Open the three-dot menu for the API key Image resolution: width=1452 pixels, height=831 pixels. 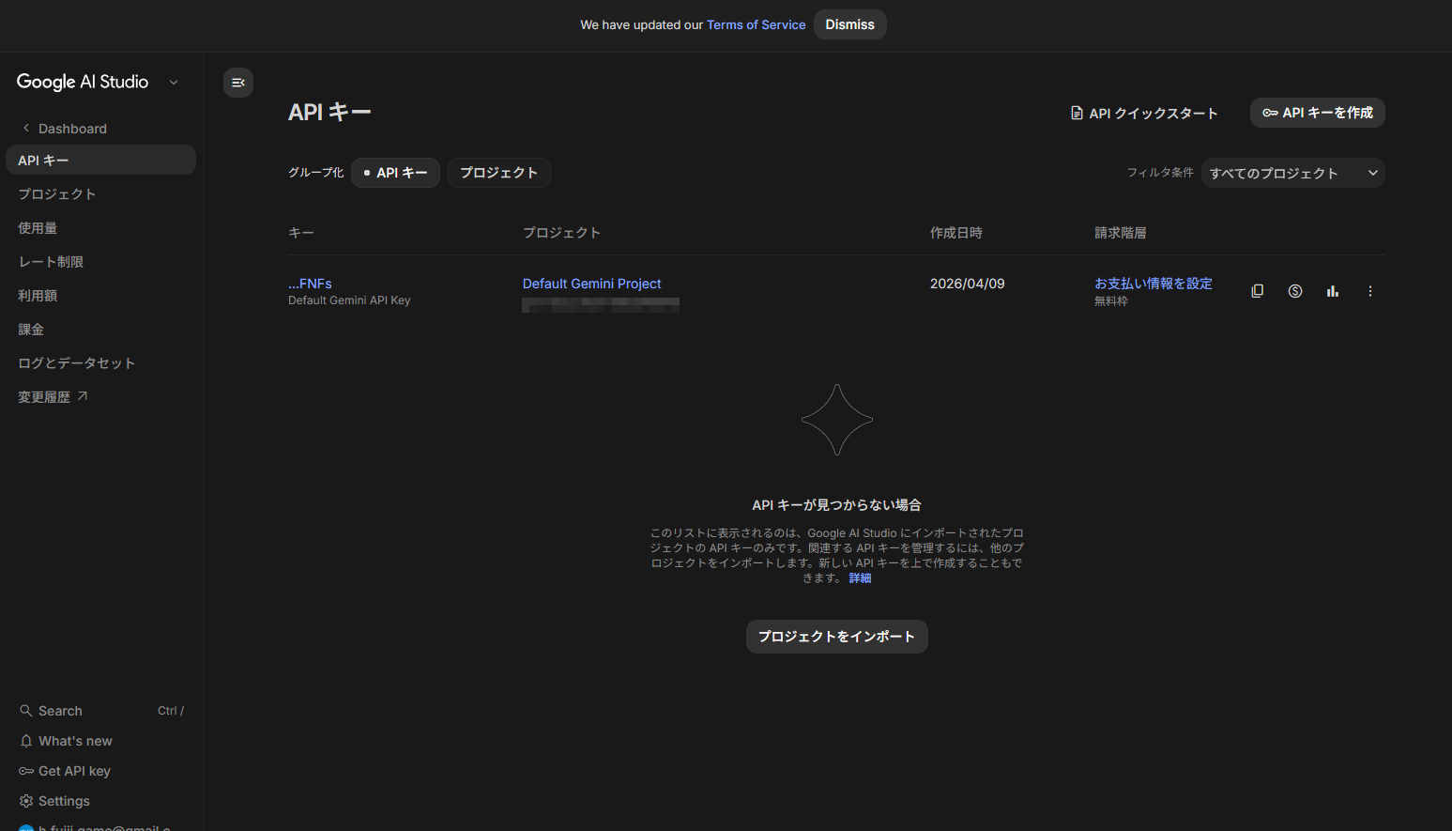pyautogui.click(x=1369, y=291)
